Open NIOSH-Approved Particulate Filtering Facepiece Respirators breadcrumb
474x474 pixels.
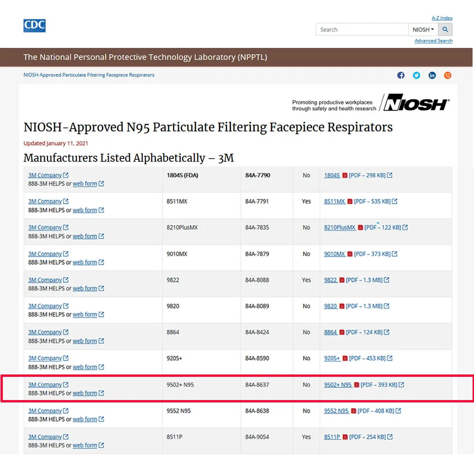click(x=89, y=75)
